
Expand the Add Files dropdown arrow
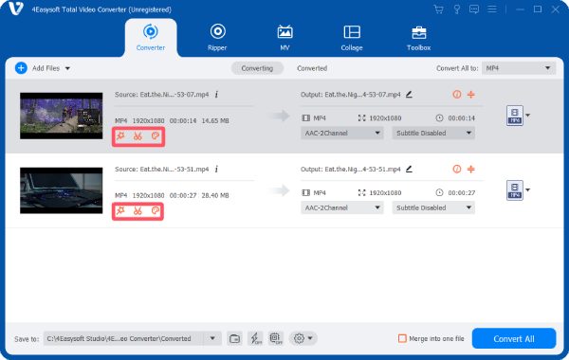[67, 68]
